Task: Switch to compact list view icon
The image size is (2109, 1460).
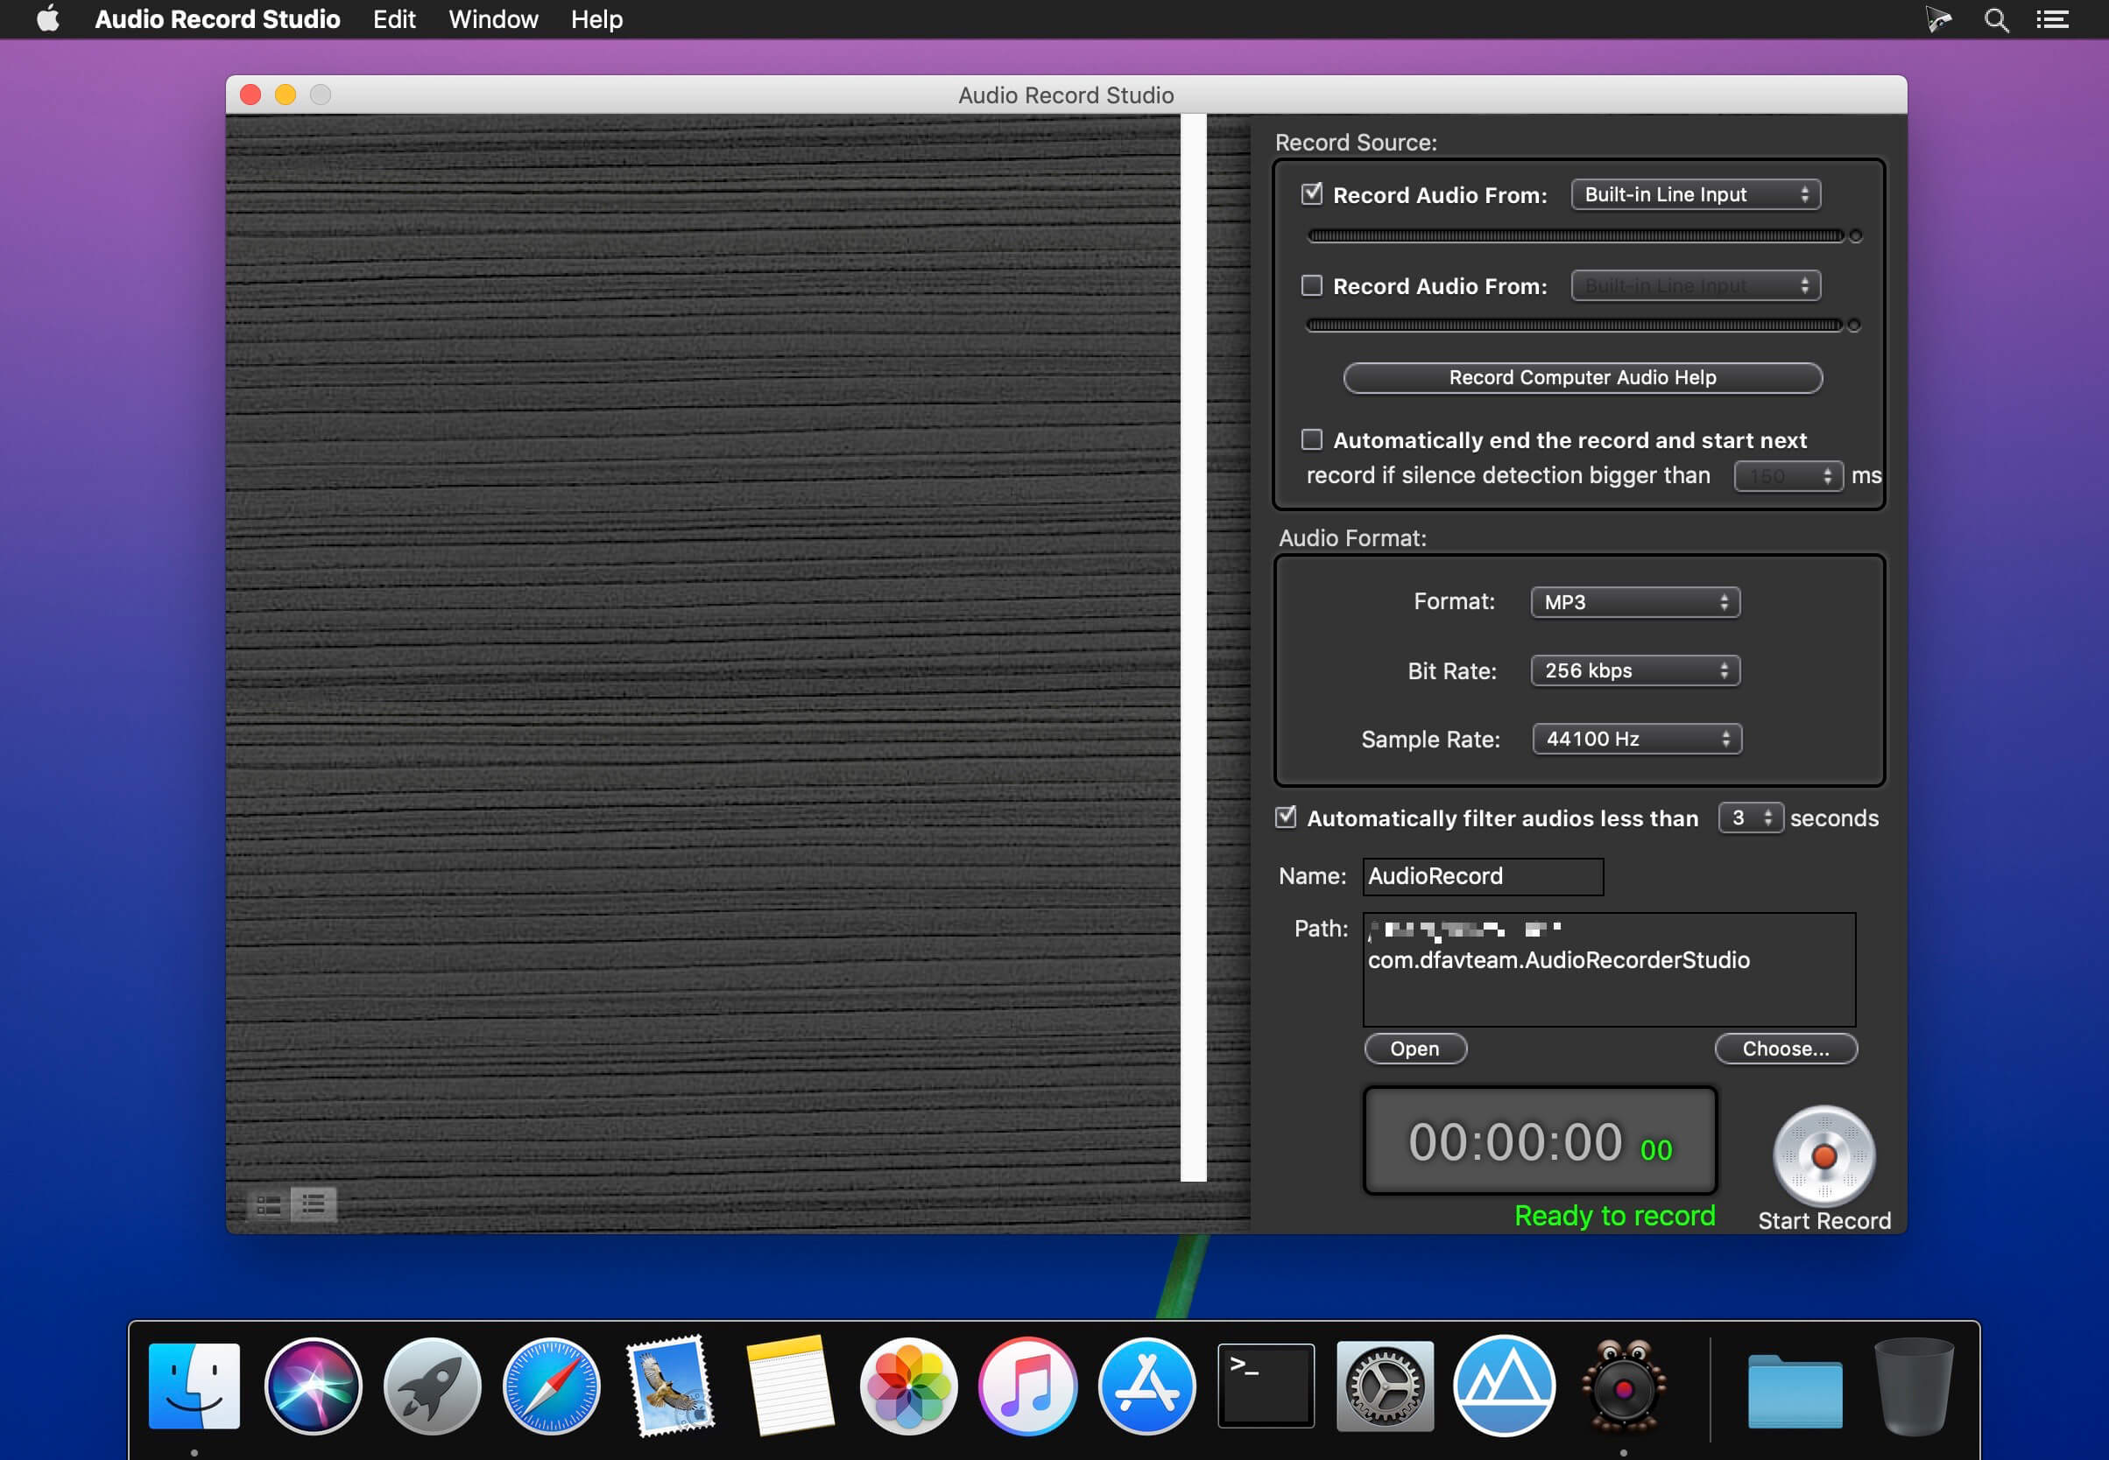Action: (313, 1204)
